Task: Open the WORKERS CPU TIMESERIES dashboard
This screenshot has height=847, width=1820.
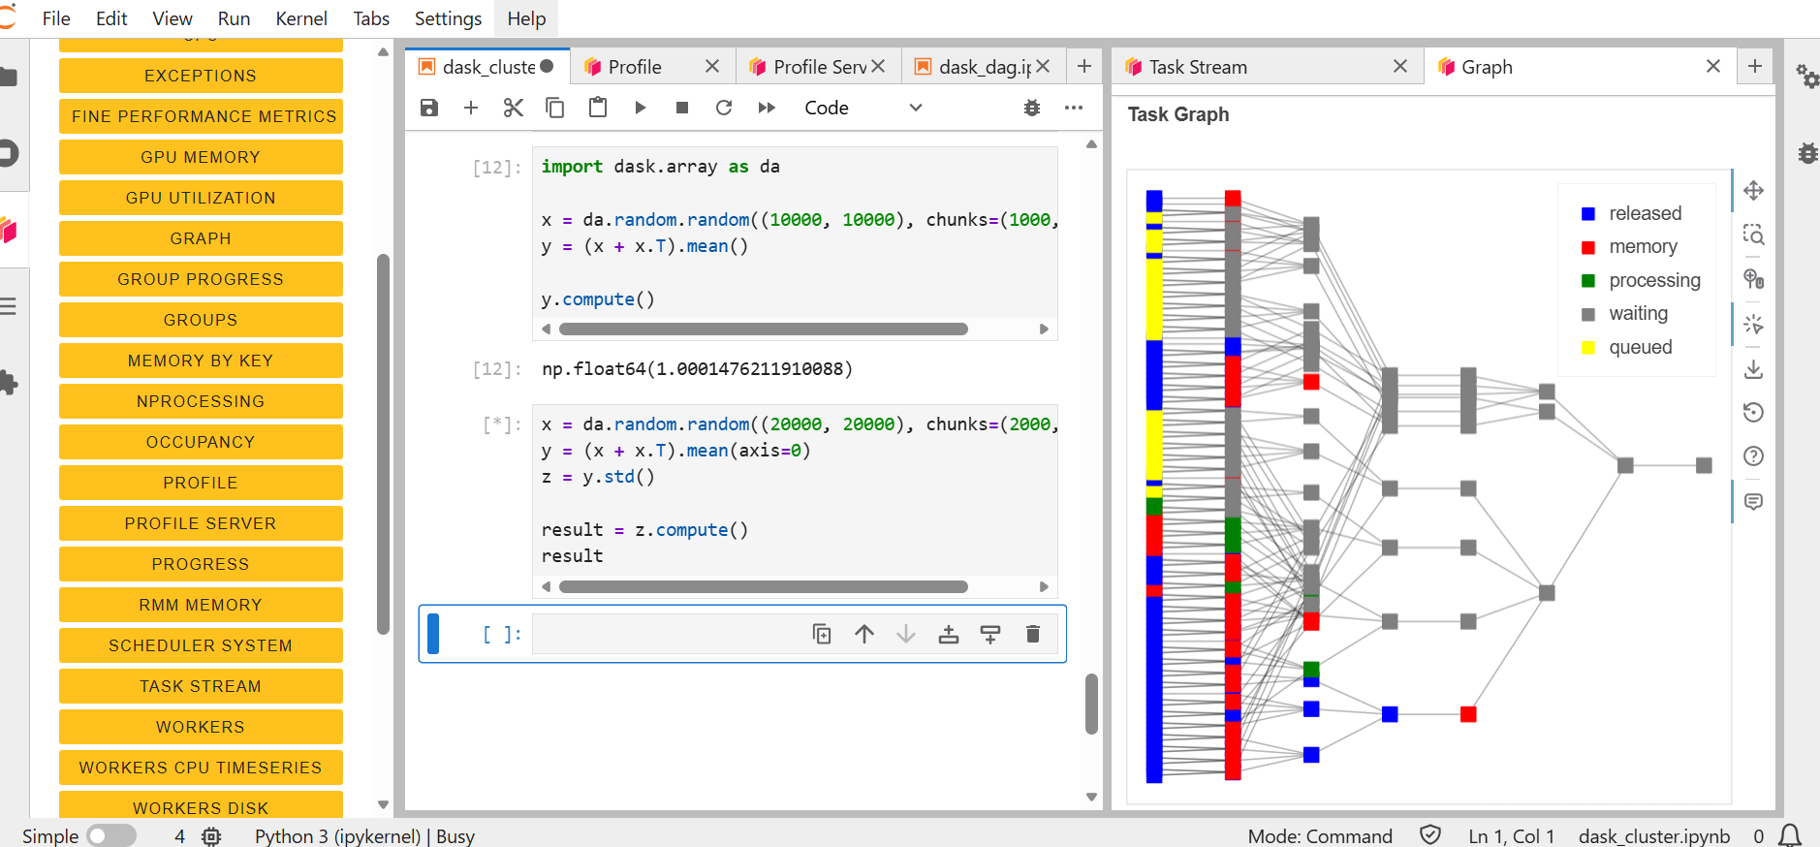Action: click(201, 768)
